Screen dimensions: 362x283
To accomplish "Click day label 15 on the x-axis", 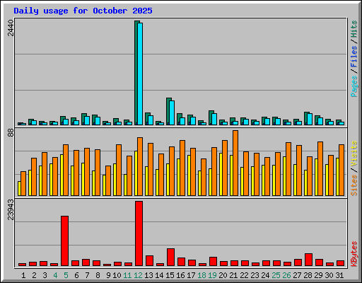I will (x=170, y=275).
